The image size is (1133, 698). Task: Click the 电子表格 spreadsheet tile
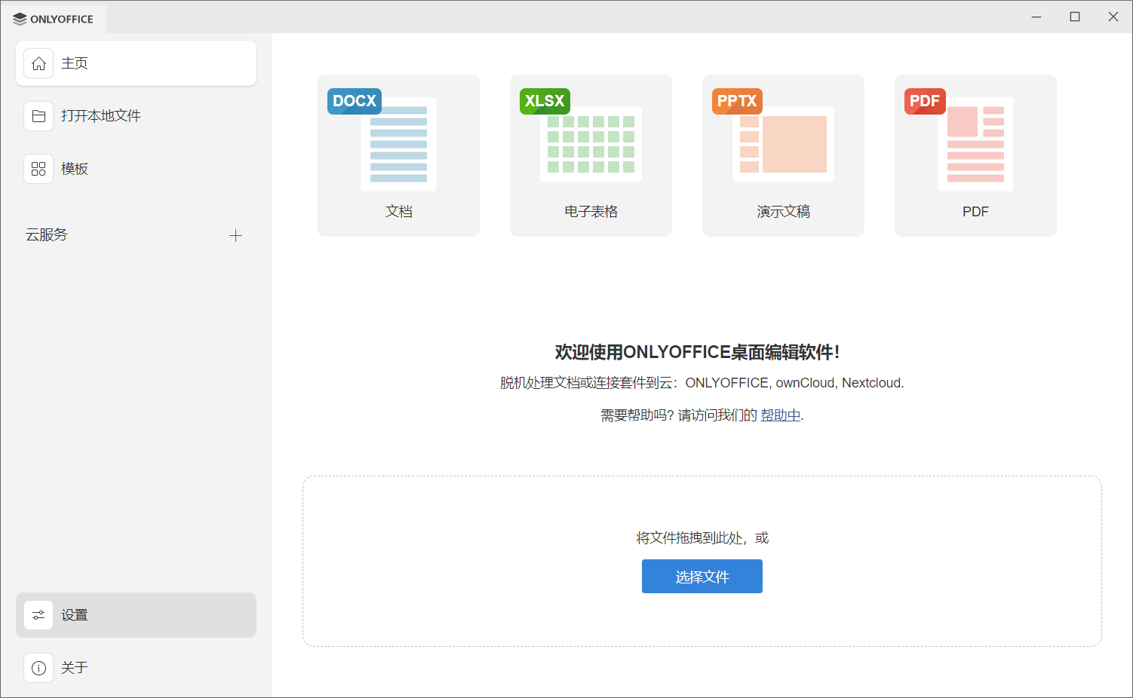[591, 155]
